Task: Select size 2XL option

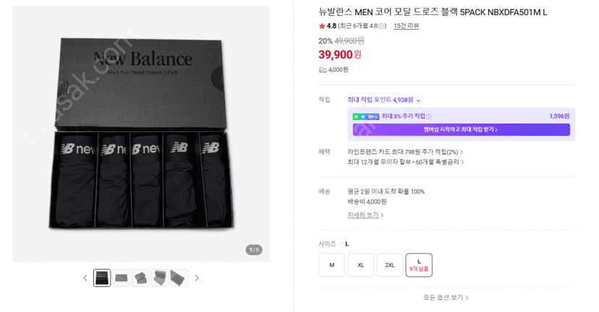Action: (x=390, y=265)
